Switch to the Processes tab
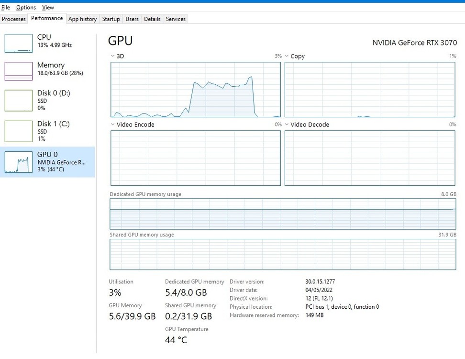Viewport: 465px width, 359px height. (14, 19)
